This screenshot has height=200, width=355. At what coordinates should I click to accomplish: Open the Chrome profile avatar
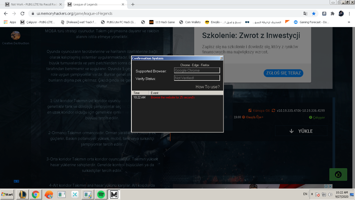341,14
